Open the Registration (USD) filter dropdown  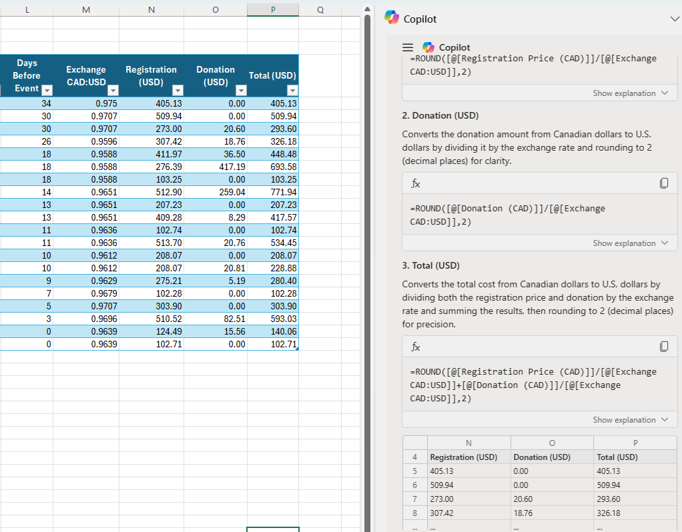(178, 90)
